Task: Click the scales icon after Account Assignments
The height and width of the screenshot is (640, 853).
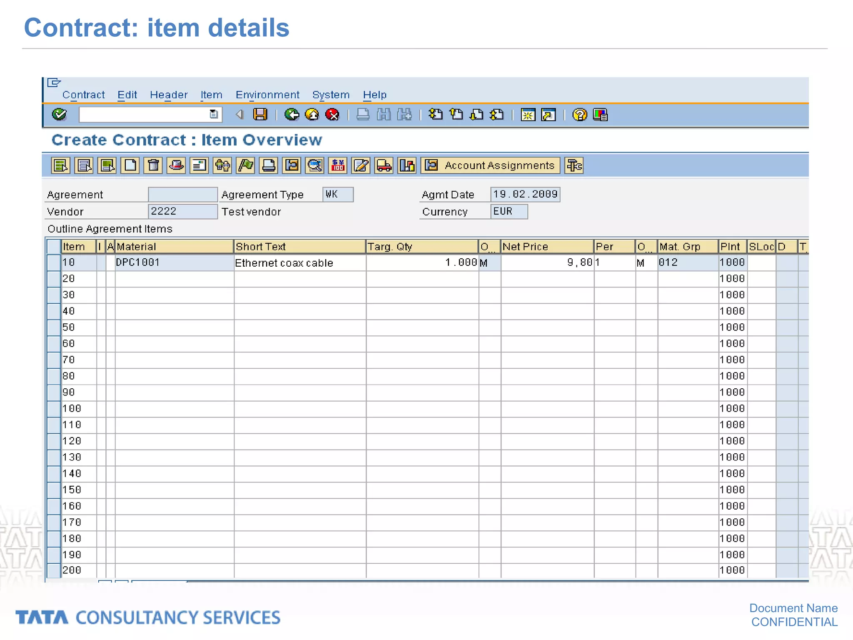Action: [574, 165]
